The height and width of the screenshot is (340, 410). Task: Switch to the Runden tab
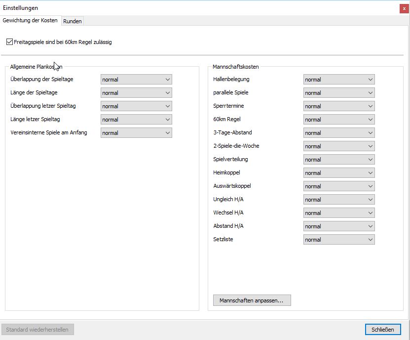click(x=72, y=21)
